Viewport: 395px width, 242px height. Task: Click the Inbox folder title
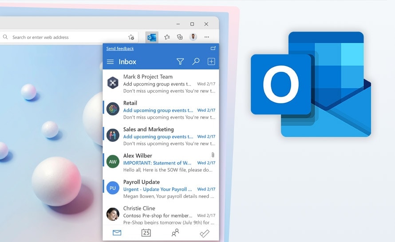coord(127,62)
